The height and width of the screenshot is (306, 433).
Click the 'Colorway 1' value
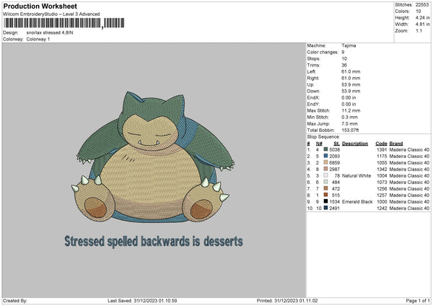pyautogui.click(x=38, y=39)
